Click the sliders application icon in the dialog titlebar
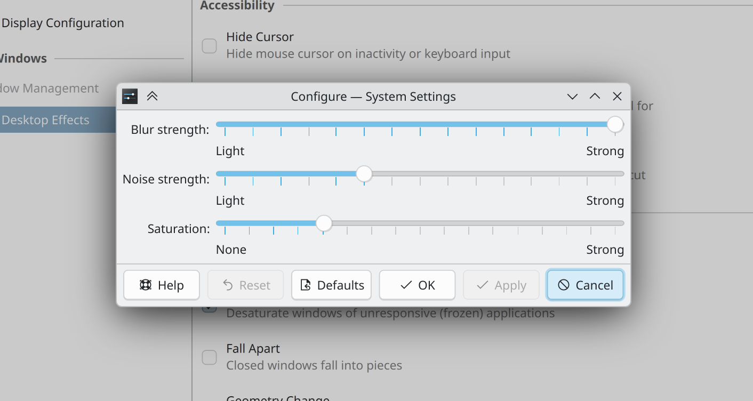The image size is (753, 401). click(x=129, y=96)
